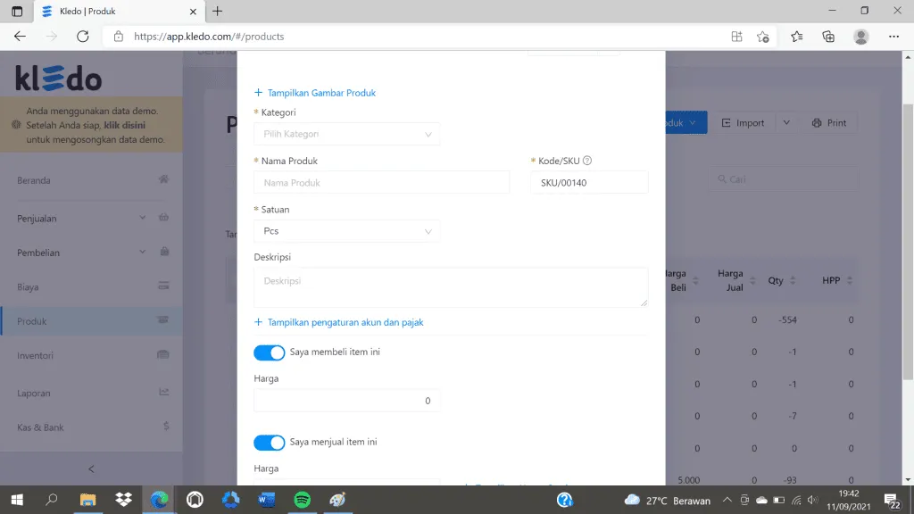Open the Satuan Pcs dropdown

(347, 231)
